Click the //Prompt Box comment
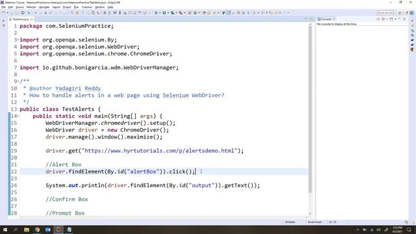The height and width of the screenshot is (234, 416). [x=65, y=213]
